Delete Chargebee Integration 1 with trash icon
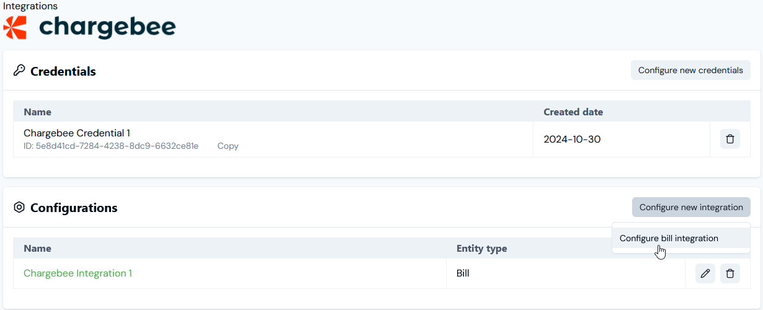Viewport: 763px width, 310px height. pos(730,273)
